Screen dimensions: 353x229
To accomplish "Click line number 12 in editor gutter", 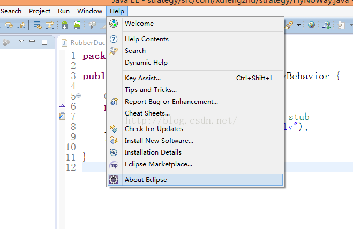I will pyautogui.click(x=71, y=167).
